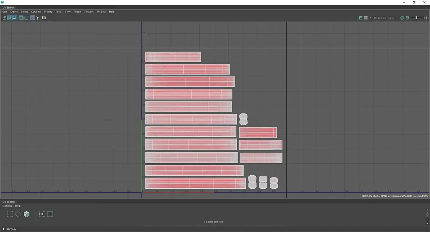Open the Cut/Sew menu

coord(36,12)
